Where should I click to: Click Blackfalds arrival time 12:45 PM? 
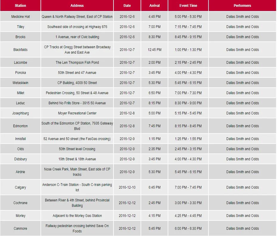click(x=155, y=50)
